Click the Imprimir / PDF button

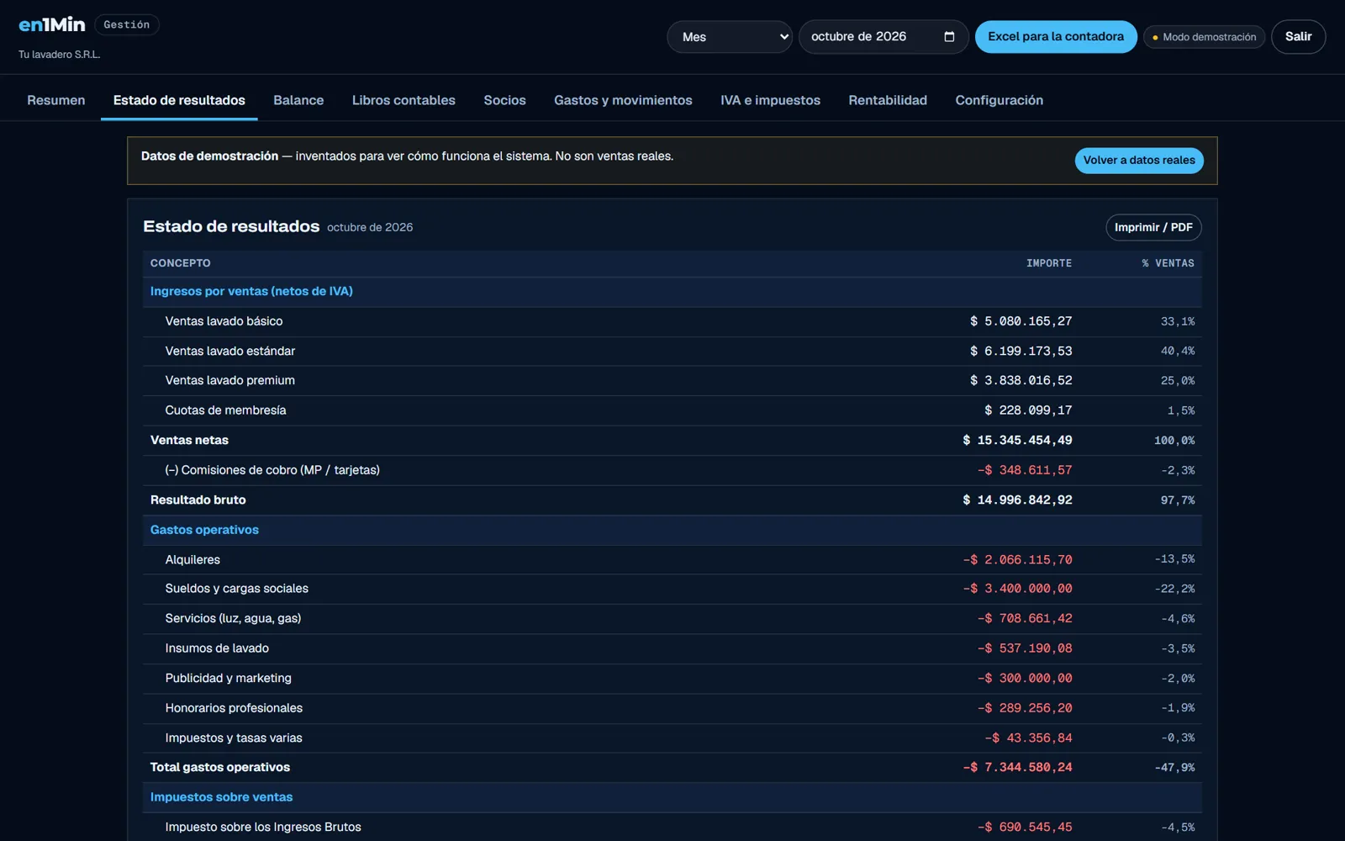pyautogui.click(x=1153, y=228)
